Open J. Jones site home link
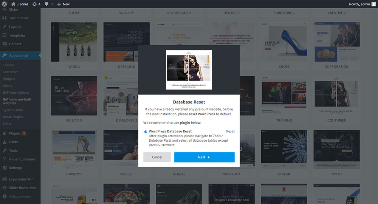378x204 pixels. pyautogui.click(x=21, y=4)
